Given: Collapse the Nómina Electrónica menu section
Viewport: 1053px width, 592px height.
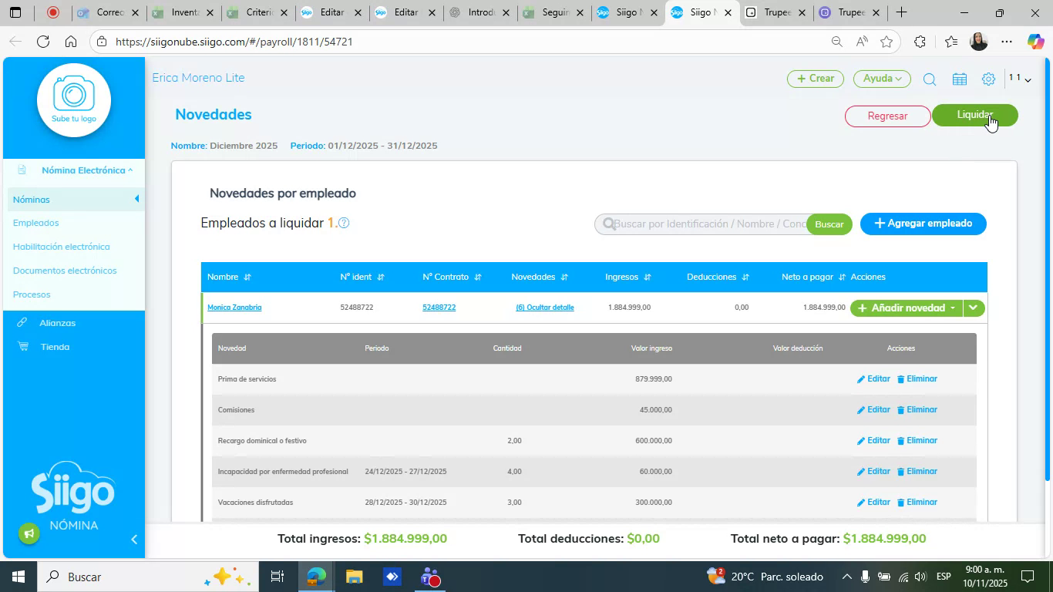Looking at the screenshot, I should 86,170.
